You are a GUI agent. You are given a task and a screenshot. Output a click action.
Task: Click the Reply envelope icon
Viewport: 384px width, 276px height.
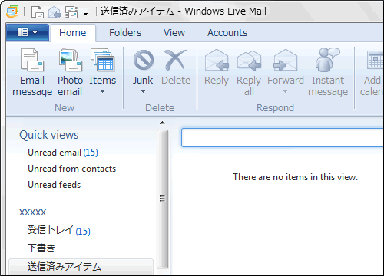pyautogui.click(x=217, y=61)
